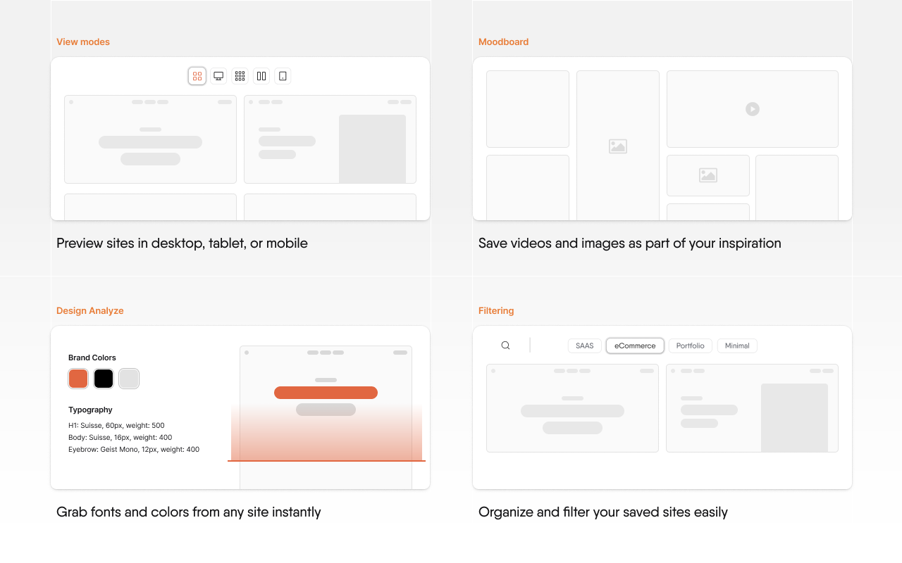Click the image icon in the tall moodboard tile
Image resolution: width=902 pixels, height=563 pixels.
point(618,146)
